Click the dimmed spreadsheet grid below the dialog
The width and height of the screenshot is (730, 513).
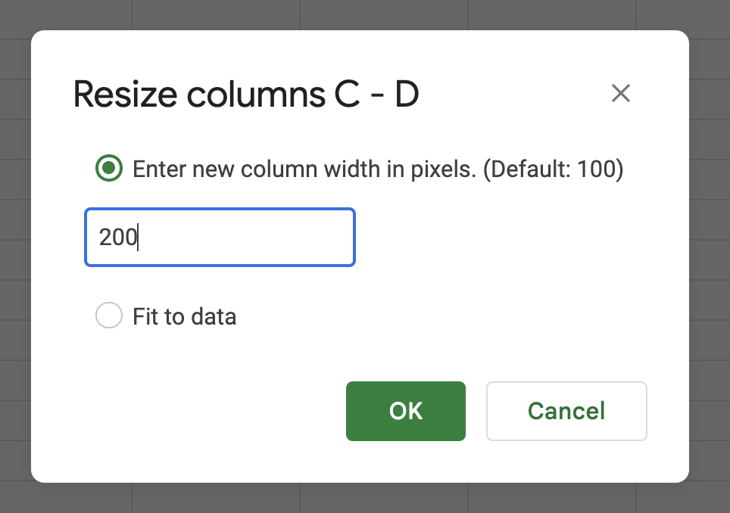(363, 499)
